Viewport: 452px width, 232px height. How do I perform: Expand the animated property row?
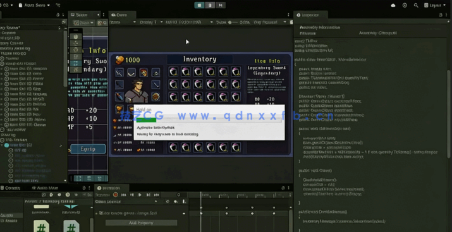pos(97,214)
